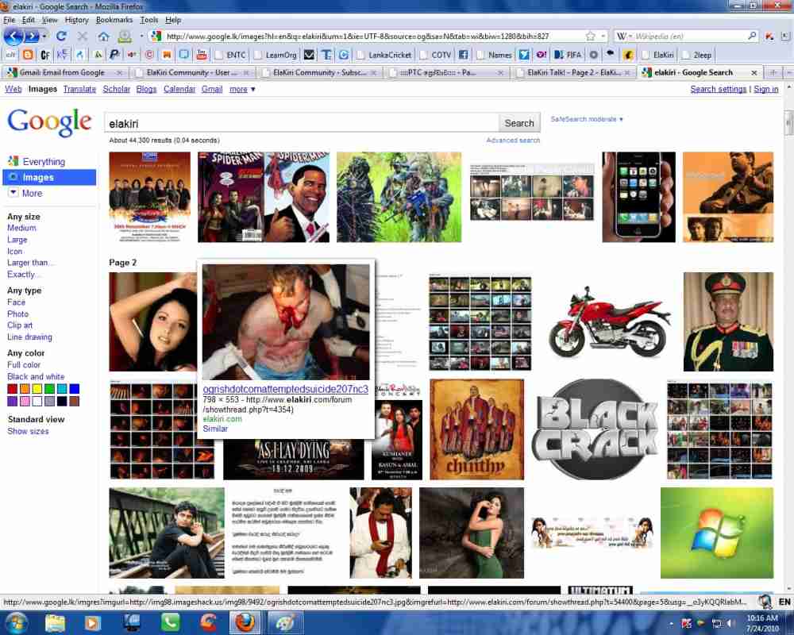Open a new tab with plus button

point(773,72)
